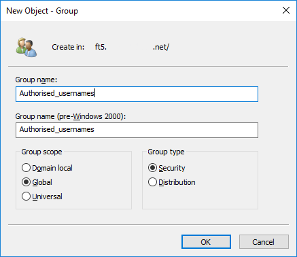Select the Domain local scope option
This screenshot has height=257, width=297.
(x=47, y=168)
